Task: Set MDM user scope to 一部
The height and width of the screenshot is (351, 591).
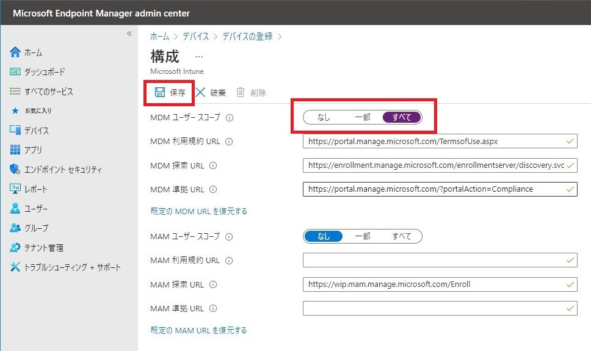Action: [x=363, y=117]
